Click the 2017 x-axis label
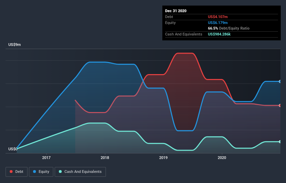 click(x=46, y=158)
